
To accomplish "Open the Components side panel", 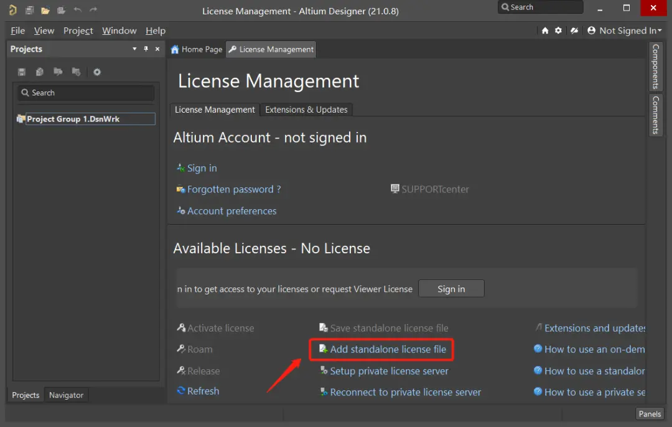I will [655, 67].
